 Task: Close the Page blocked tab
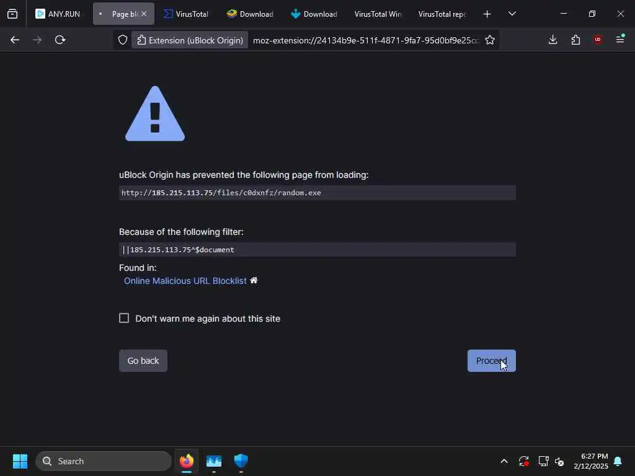pyautogui.click(x=144, y=14)
